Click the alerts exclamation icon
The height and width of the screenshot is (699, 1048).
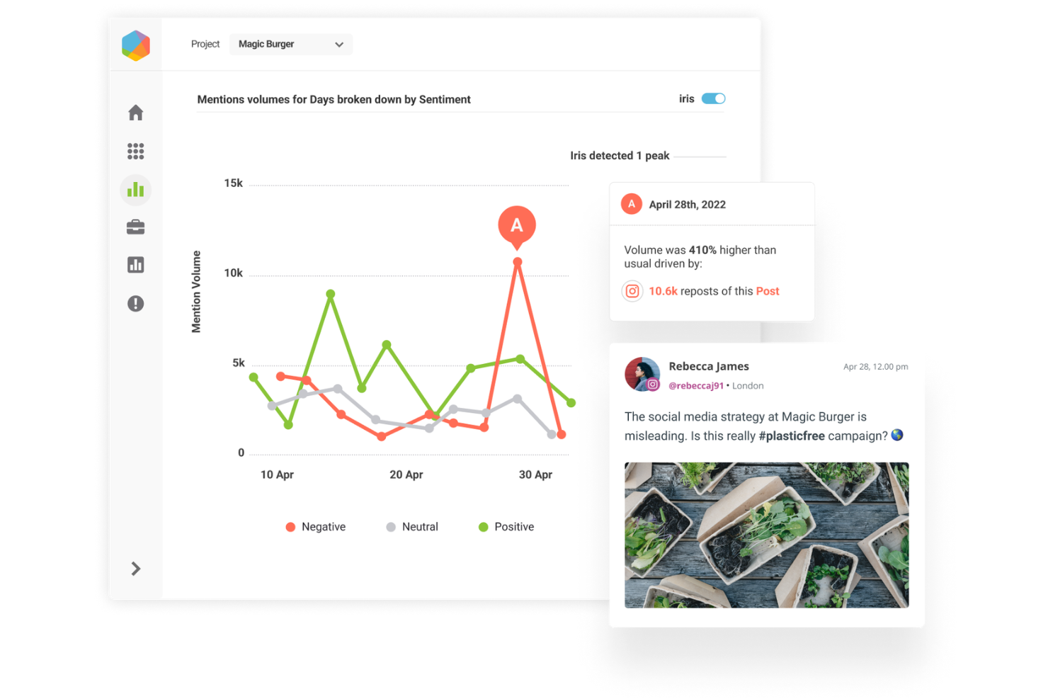(x=135, y=303)
